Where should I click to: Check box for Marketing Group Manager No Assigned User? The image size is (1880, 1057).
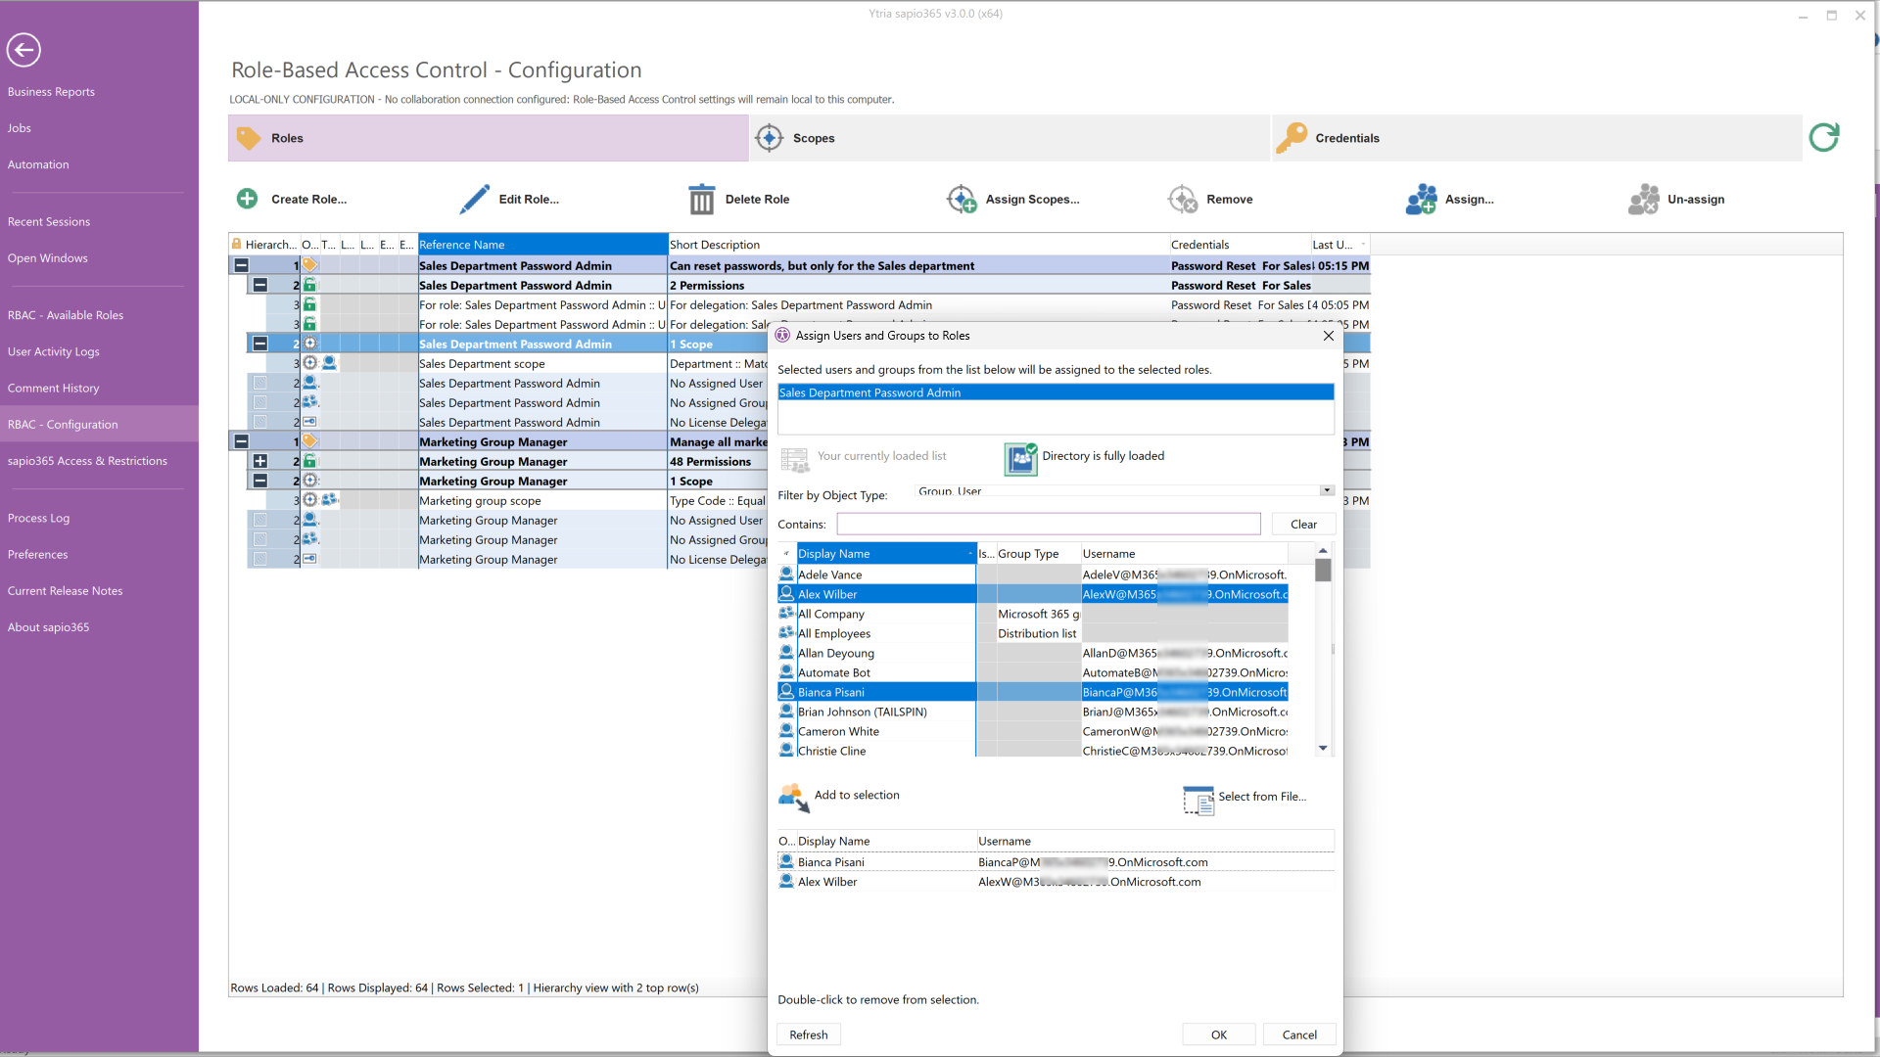[x=260, y=521]
